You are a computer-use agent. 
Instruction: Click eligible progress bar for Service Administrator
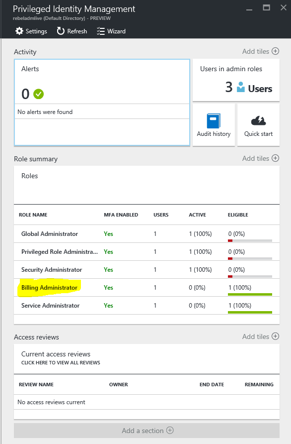[250, 312]
